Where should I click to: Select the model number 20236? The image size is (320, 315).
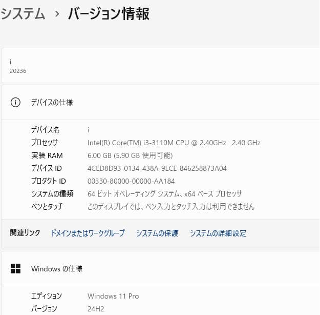point(18,71)
